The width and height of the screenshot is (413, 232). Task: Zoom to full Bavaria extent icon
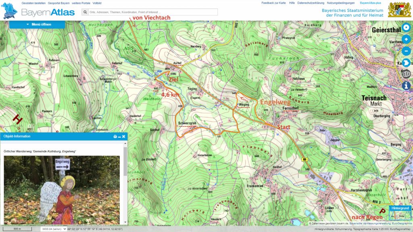(406, 62)
